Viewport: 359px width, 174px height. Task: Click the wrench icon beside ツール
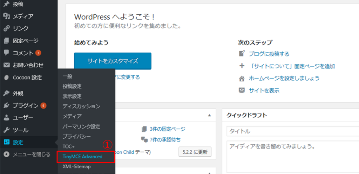tap(6, 130)
